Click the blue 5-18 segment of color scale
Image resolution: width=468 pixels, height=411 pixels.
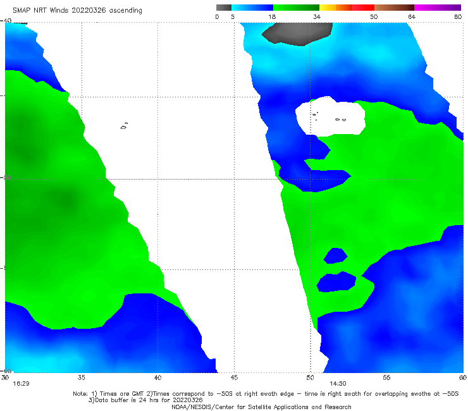(x=252, y=8)
